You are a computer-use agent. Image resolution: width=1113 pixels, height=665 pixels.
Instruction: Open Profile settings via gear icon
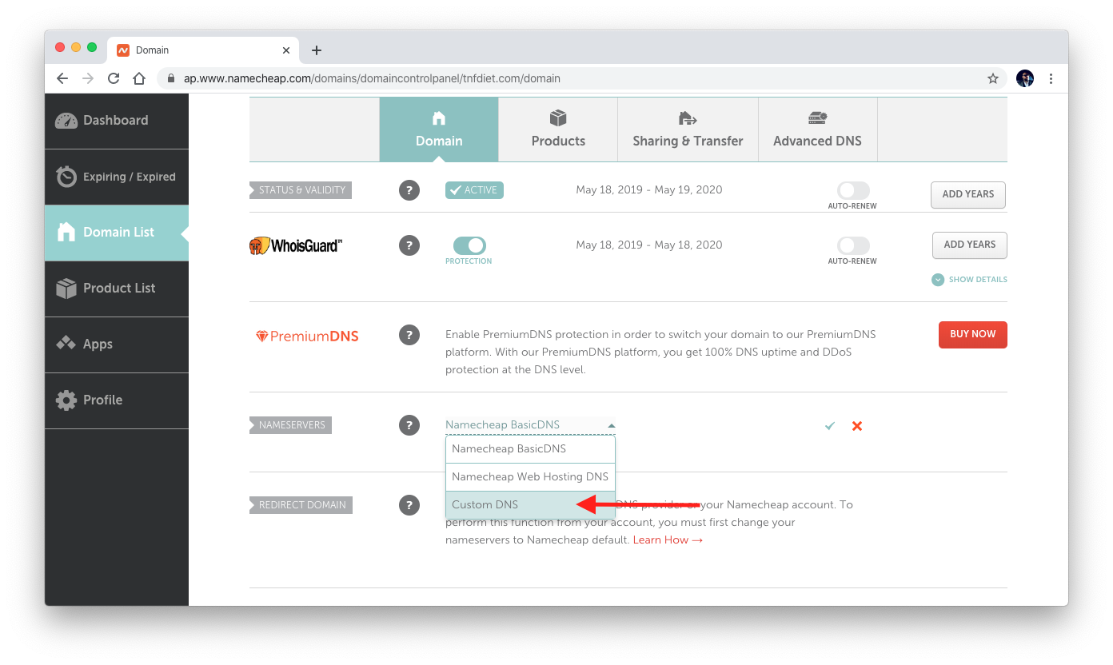pyautogui.click(x=66, y=400)
